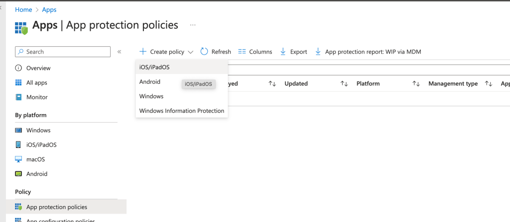
Task: Choose Android from Create policy menu
Action: pyautogui.click(x=150, y=81)
